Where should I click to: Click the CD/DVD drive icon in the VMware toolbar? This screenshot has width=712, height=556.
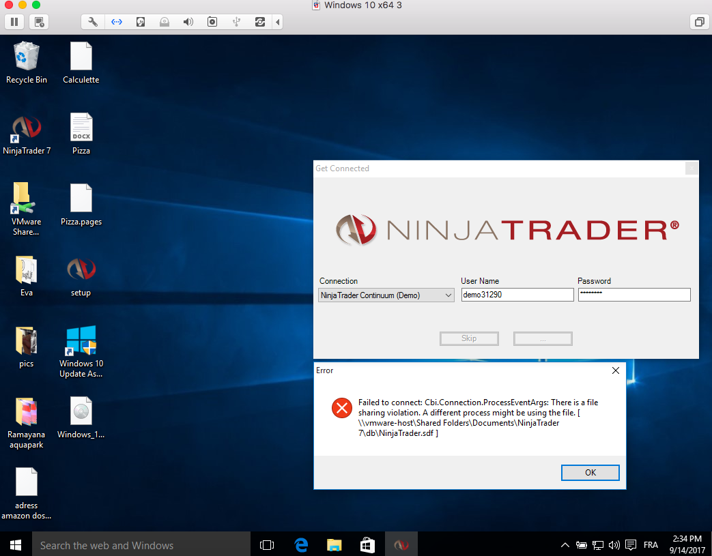coord(165,22)
